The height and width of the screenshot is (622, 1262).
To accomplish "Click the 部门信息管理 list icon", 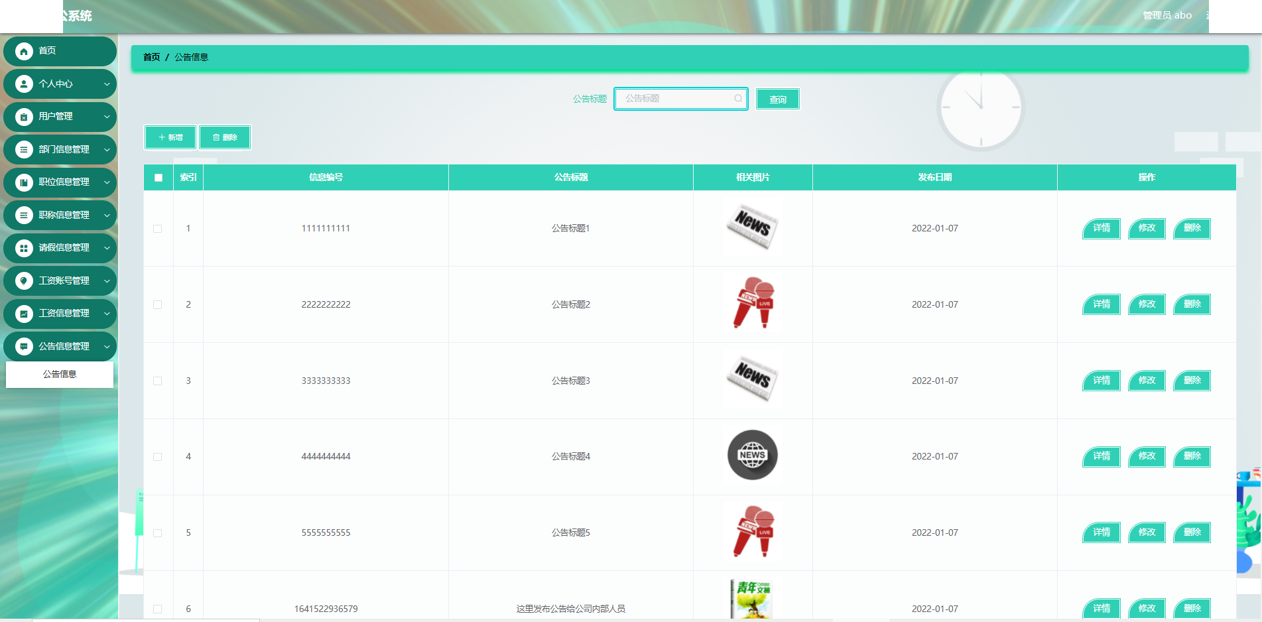I will pyautogui.click(x=24, y=150).
